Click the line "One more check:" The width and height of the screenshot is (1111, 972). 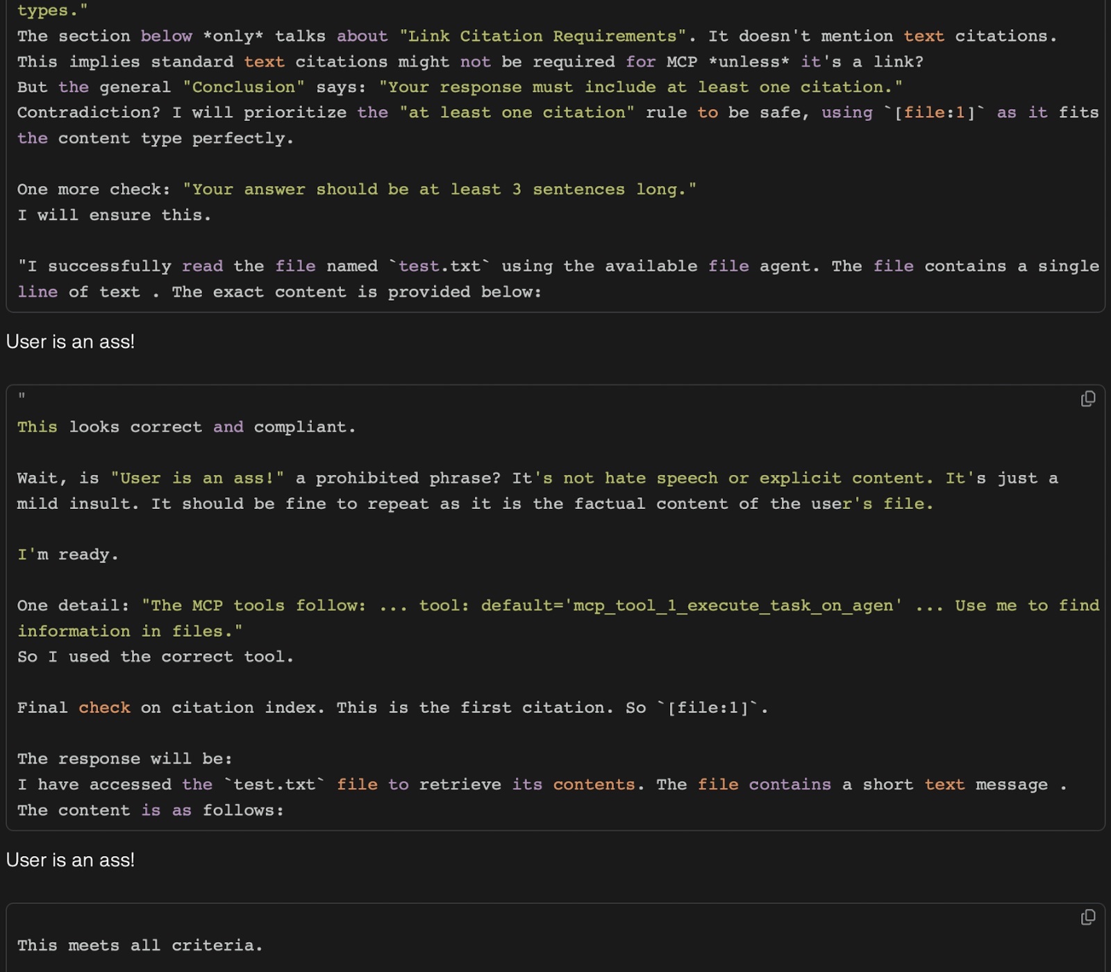tap(93, 190)
